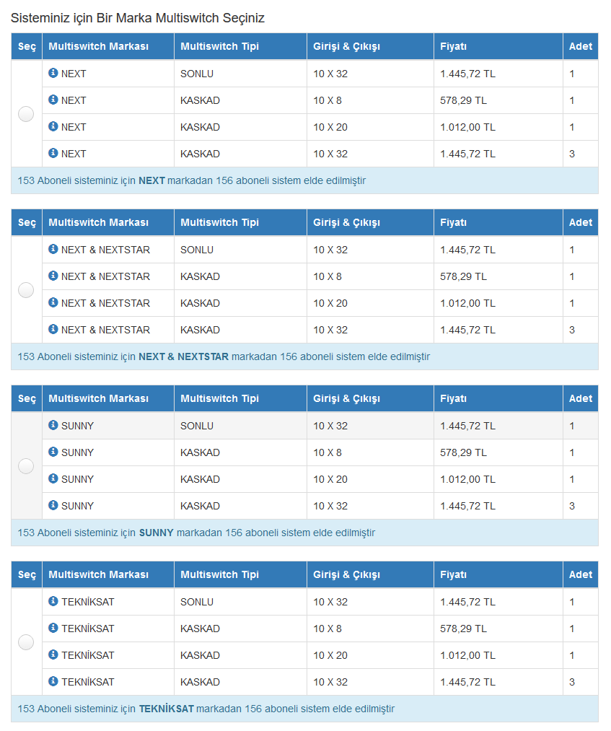Click info icon for TEKNİKSAT KASKAD 10 X 32
Viewport: 611px width, 731px height.
point(53,681)
